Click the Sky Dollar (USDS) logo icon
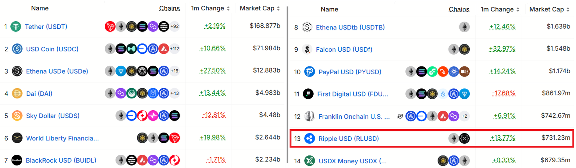The height and width of the screenshot is (168, 576). pyautogui.click(x=17, y=116)
